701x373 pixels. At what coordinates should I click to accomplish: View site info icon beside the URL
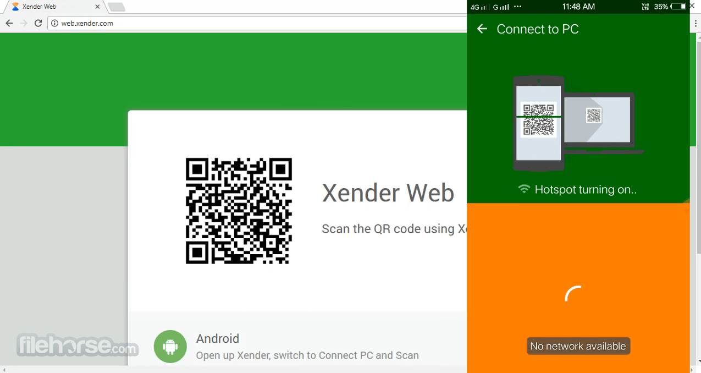pyautogui.click(x=54, y=23)
